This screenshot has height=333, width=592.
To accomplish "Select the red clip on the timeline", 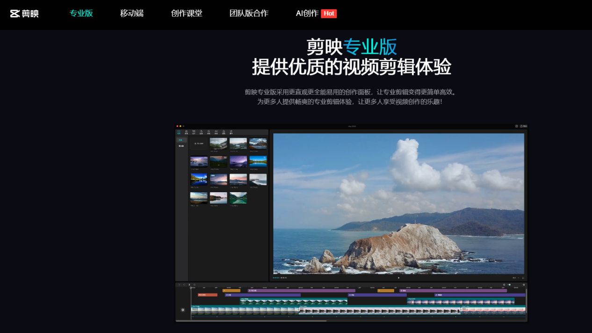I will [x=208, y=295].
